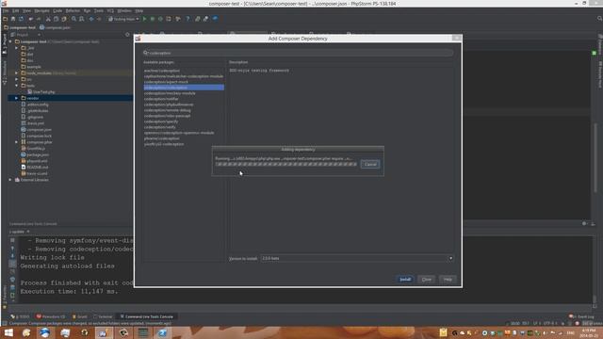This screenshot has width=603, height=339.
Task: Click the Open folder toolbar icon
Action: pyautogui.click(x=6, y=19)
